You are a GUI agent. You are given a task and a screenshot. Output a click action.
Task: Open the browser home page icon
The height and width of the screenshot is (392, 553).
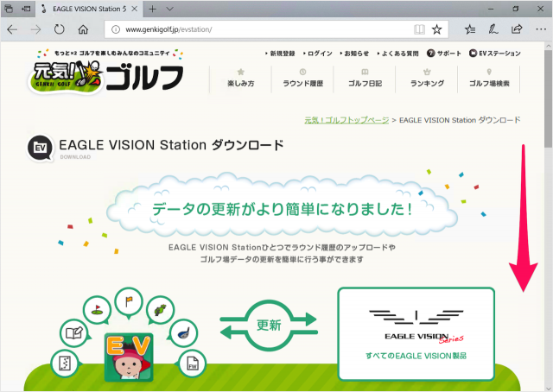pyautogui.click(x=83, y=29)
